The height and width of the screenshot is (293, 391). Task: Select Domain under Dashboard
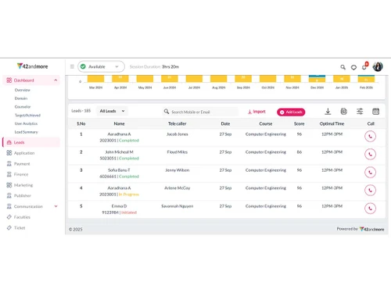(21, 98)
